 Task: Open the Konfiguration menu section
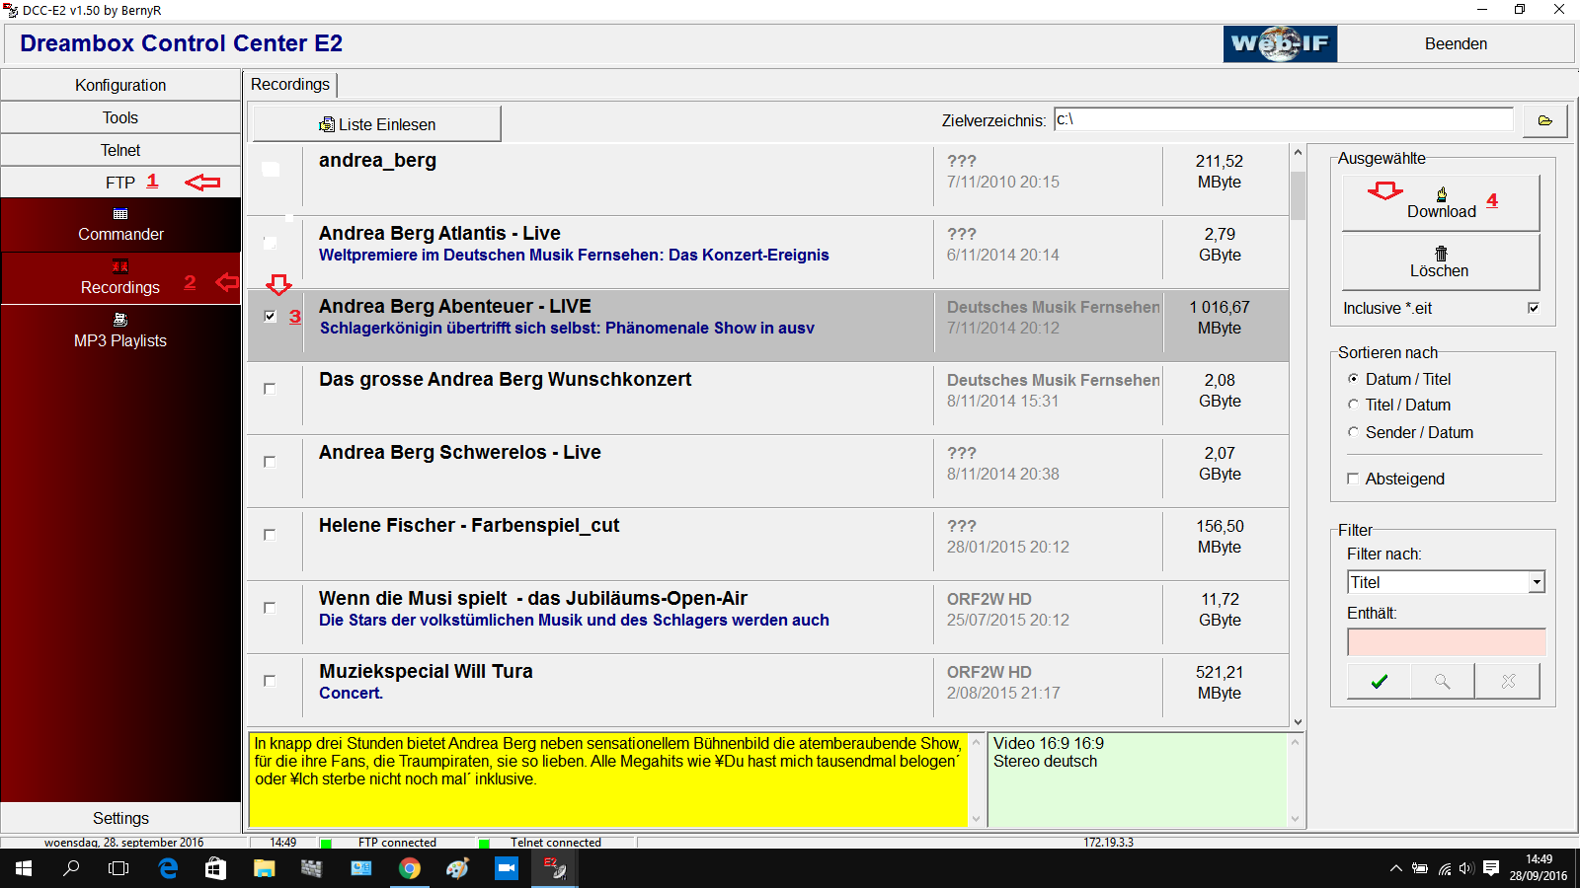click(x=120, y=85)
